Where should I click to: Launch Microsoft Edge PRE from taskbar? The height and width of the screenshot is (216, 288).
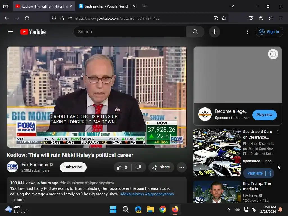pos(138,209)
